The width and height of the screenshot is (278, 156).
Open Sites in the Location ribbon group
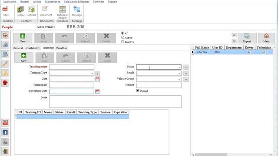6,11
